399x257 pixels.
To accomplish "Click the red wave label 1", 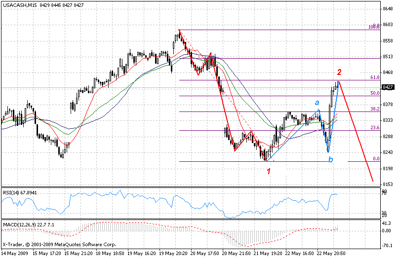I will tap(269, 171).
